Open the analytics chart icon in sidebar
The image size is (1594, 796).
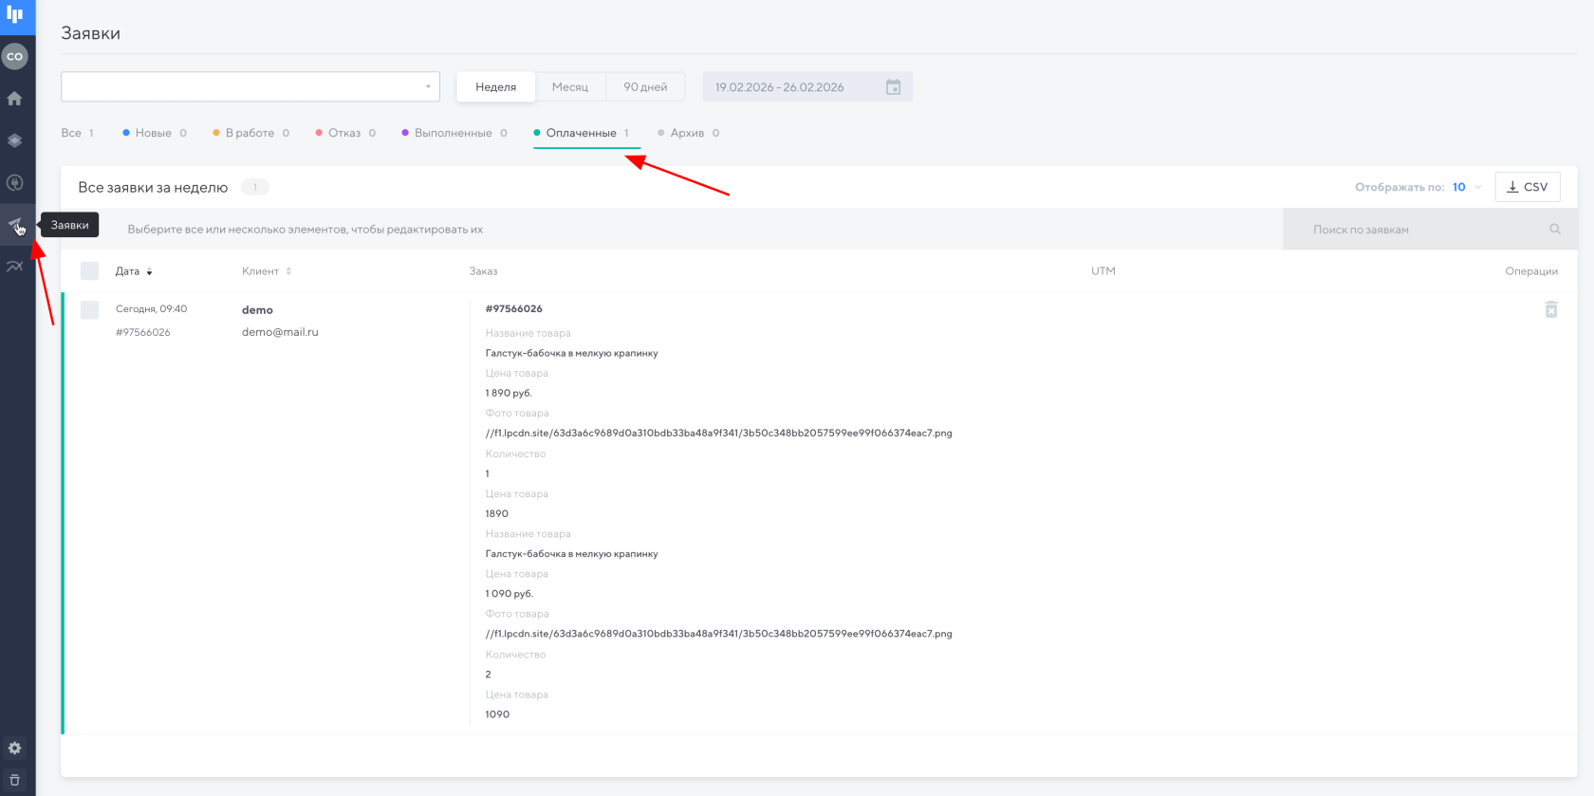pos(14,267)
